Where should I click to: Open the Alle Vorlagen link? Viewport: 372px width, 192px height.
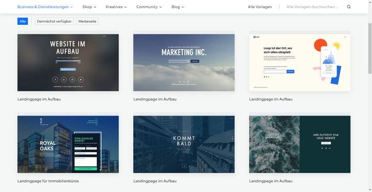(260, 7)
